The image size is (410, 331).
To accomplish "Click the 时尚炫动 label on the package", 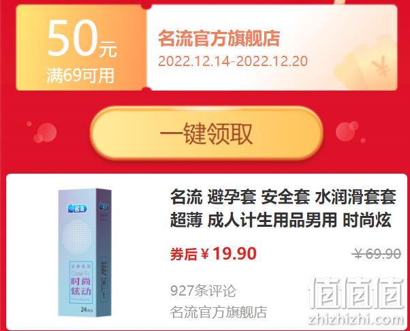I will (81, 286).
